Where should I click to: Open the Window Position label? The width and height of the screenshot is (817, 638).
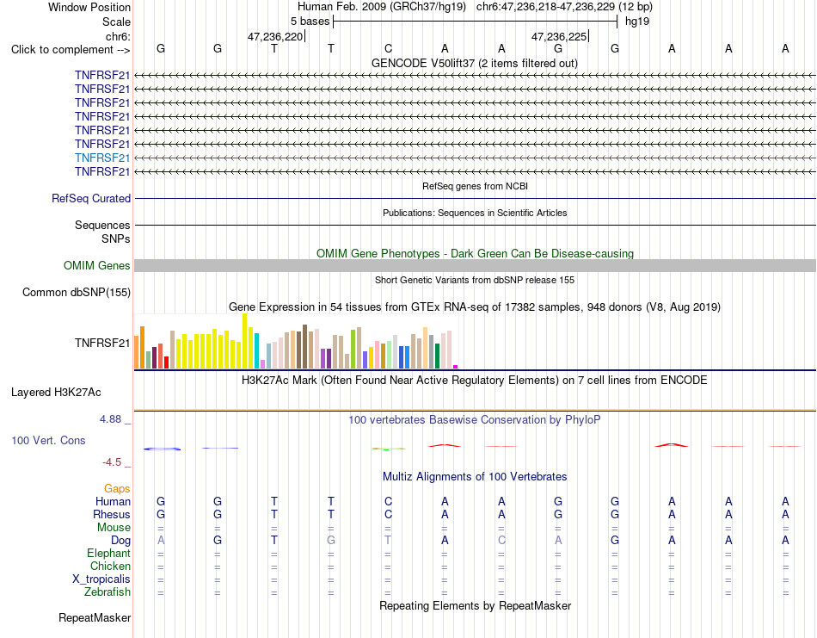click(89, 7)
